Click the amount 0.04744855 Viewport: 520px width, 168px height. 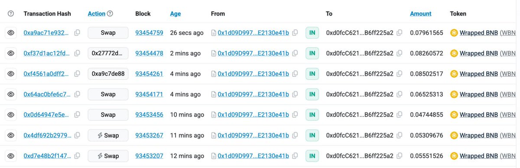[426, 115]
